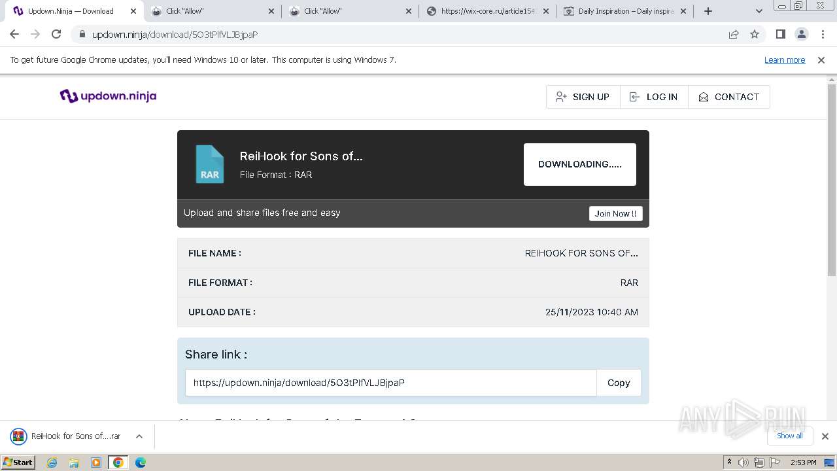Open a new tab with plus button
The height and width of the screenshot is (471, 837).
click(708, 11)
